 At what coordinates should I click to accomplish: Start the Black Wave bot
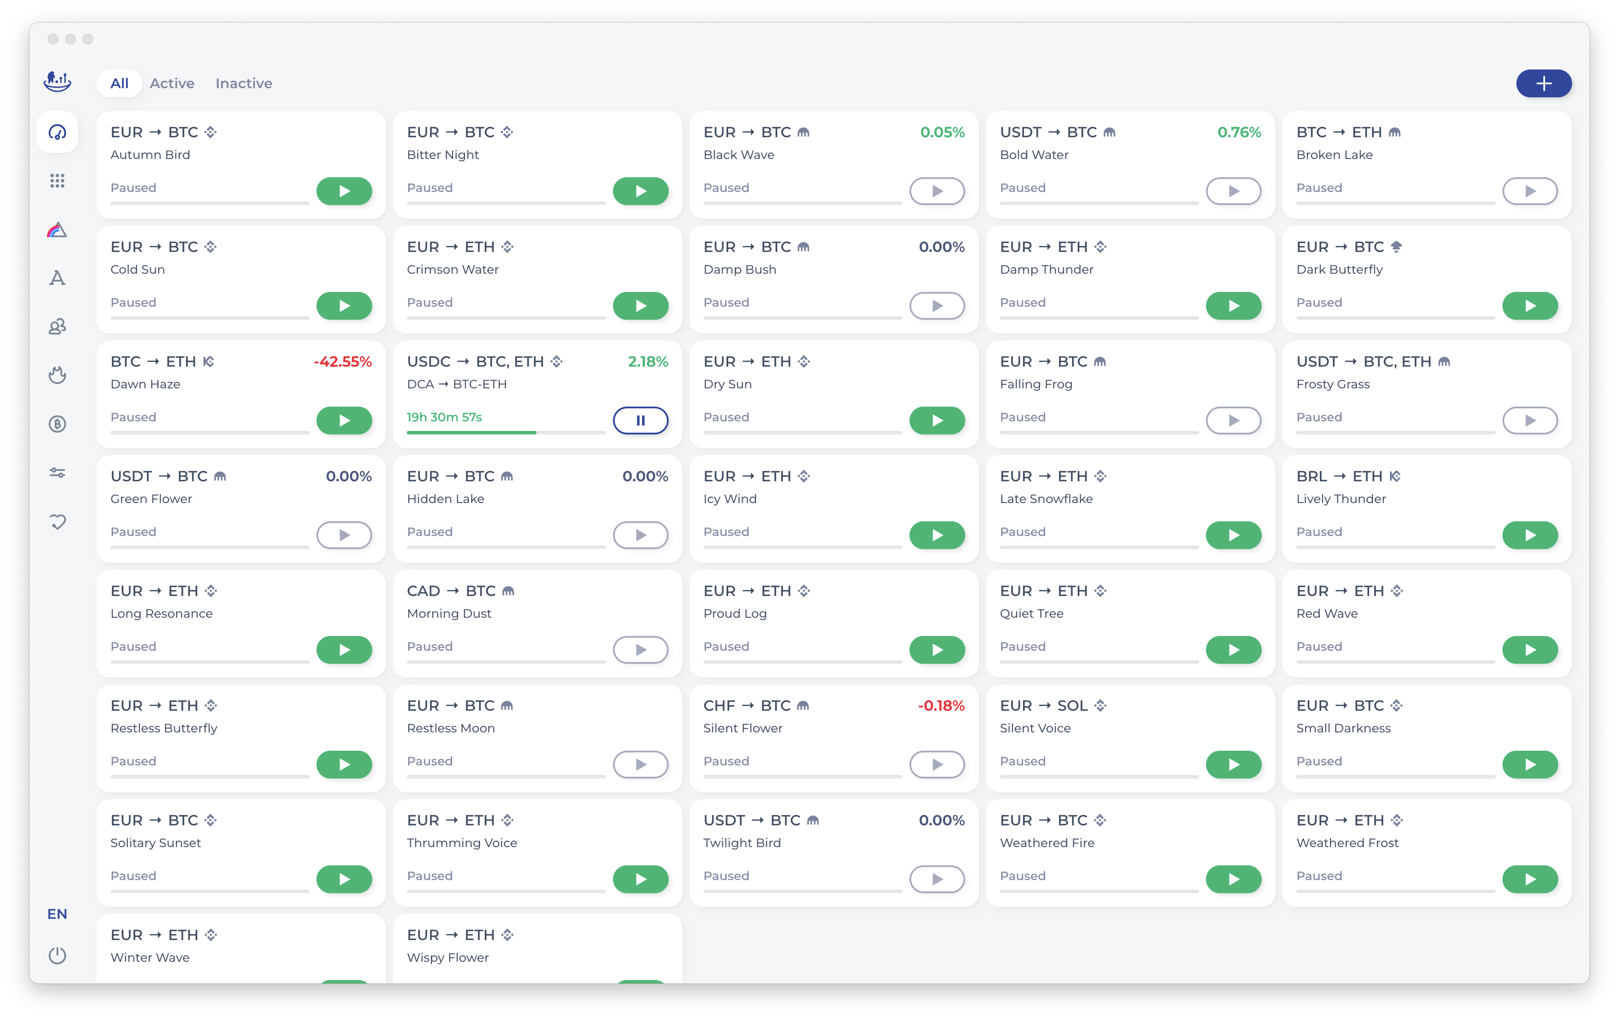pos(936,192)
